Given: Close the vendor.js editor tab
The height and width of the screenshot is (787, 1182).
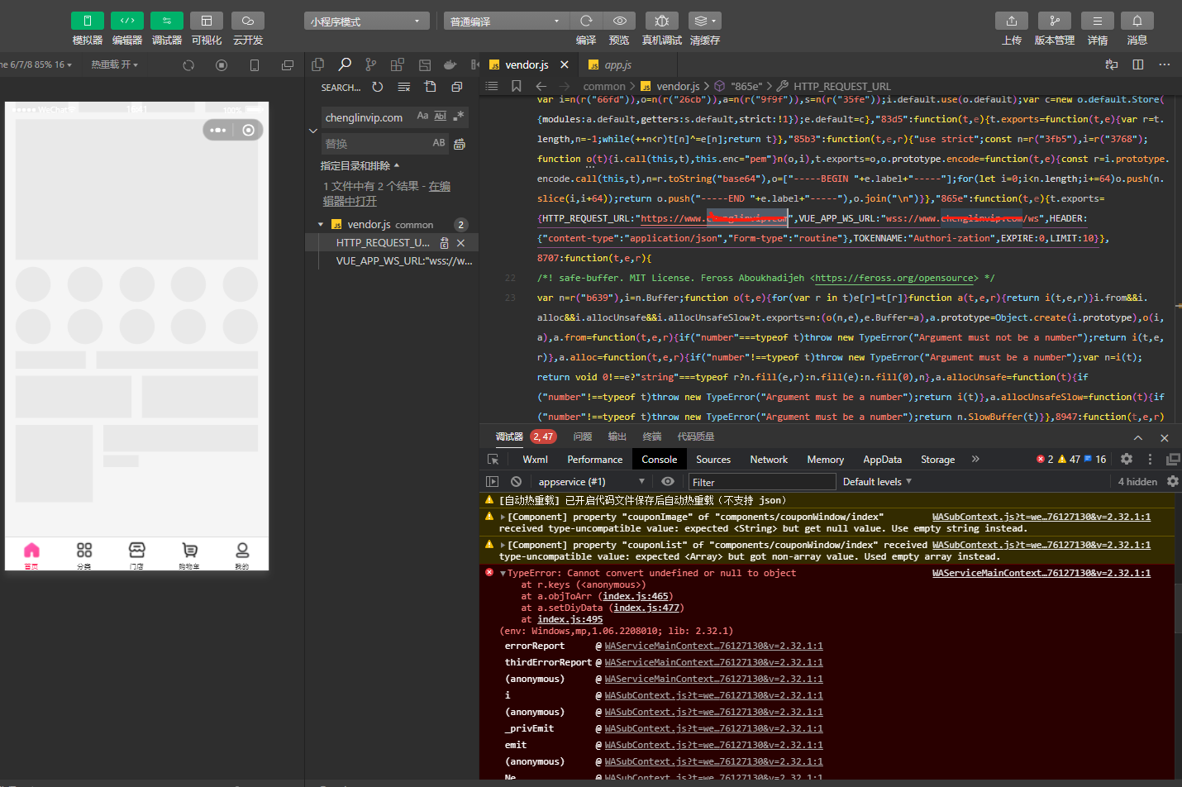Looking at the screenshot, I should pos(565,64).
